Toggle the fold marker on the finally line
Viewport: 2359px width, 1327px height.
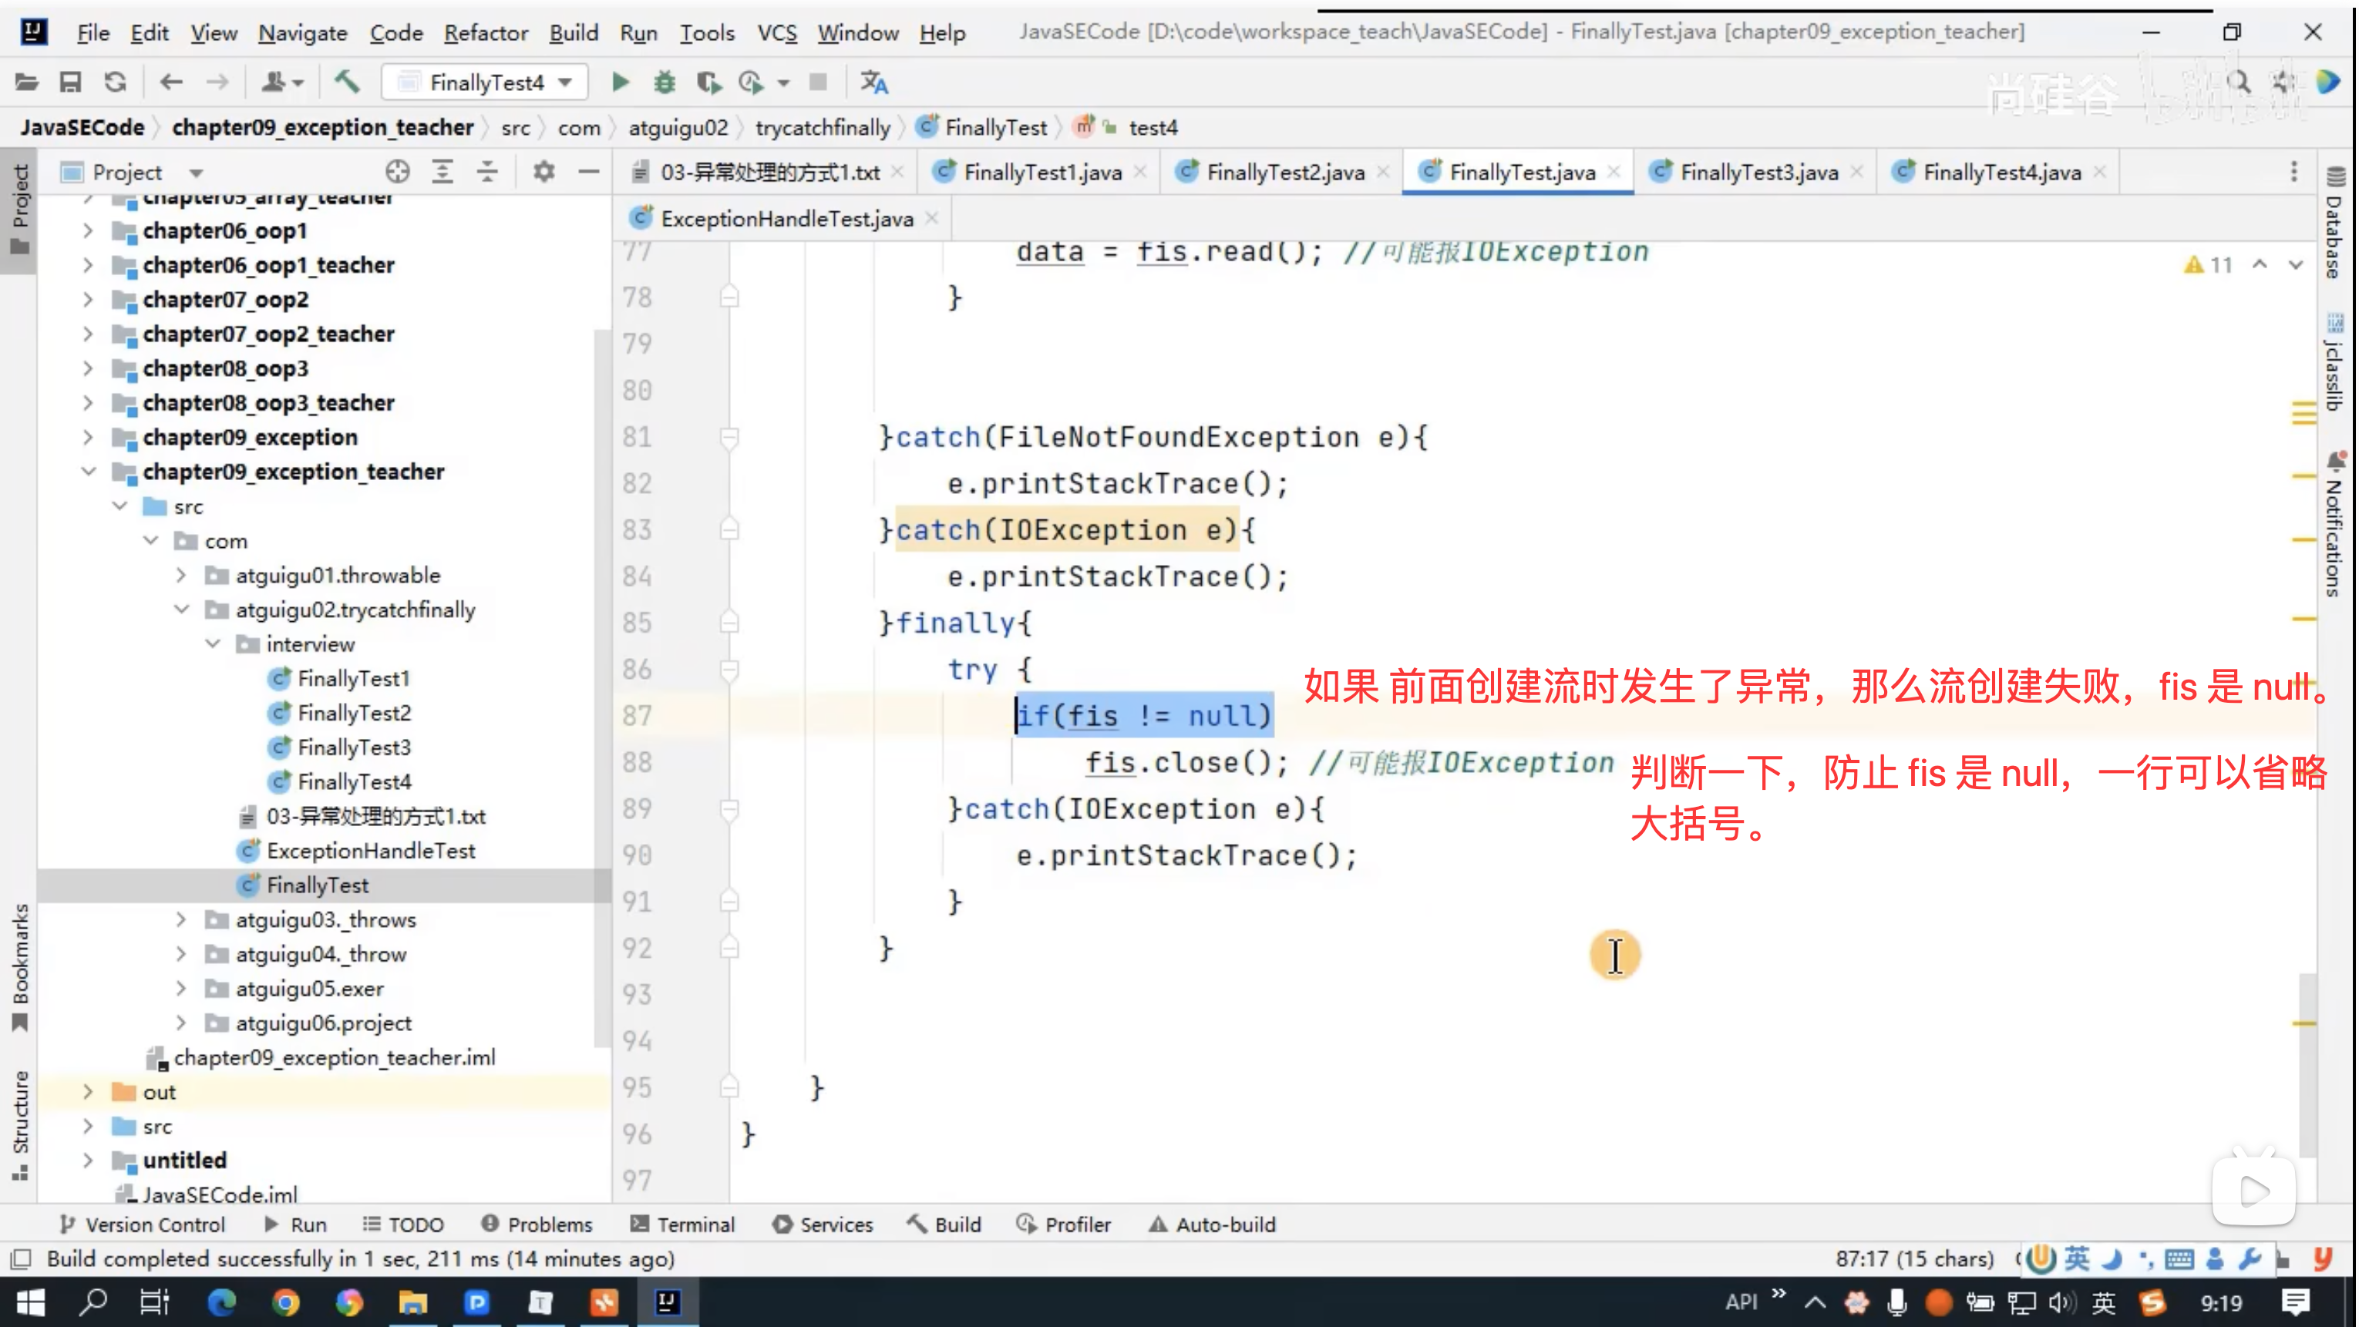click(729, 623)
